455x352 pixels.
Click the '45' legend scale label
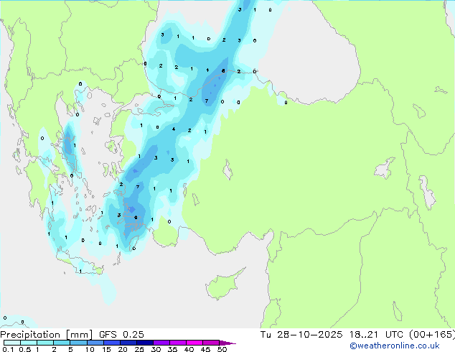tap(205, 349)
